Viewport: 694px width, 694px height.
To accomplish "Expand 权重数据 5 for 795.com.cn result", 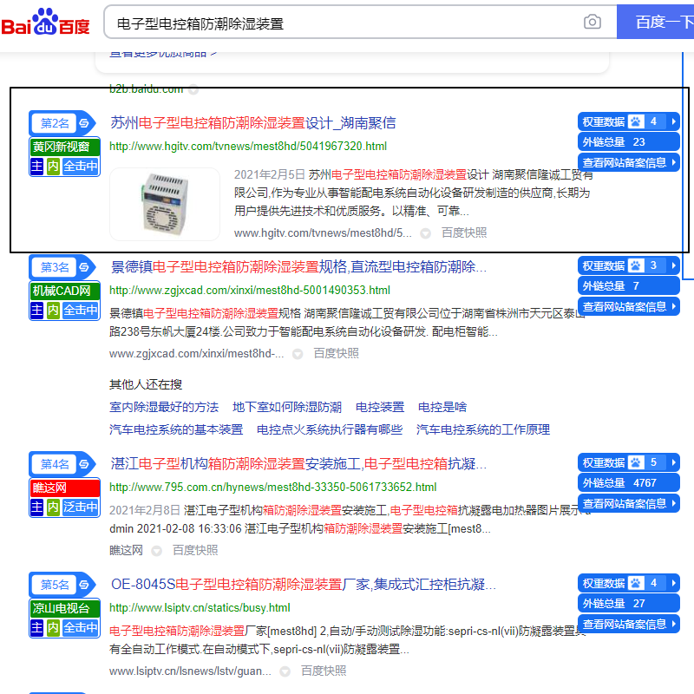I will (x=628, y=462).
